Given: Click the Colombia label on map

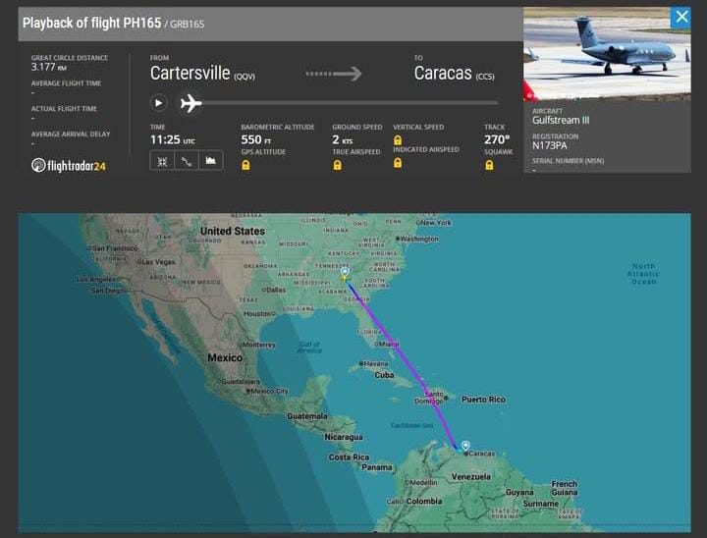Looking at the screenshot, I should click(424, 502).
